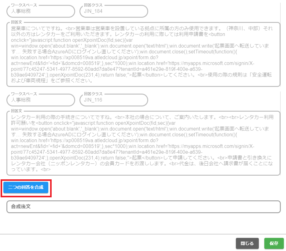Click the 回答クラス label above JIN_116
This screenshot has height=251, width=286.
pos(93,94)
